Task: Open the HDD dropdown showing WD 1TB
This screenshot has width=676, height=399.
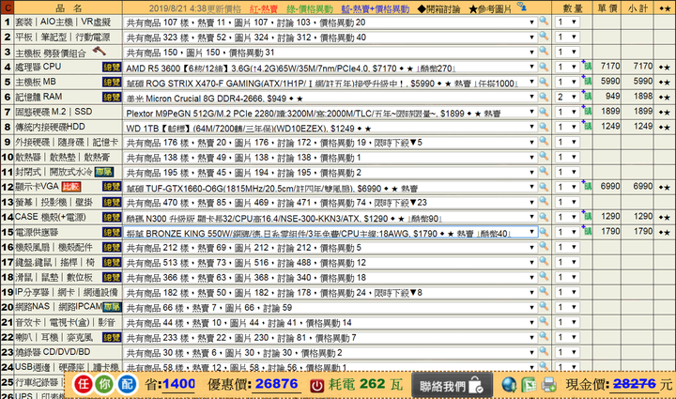Action: (x=330, y=128)
